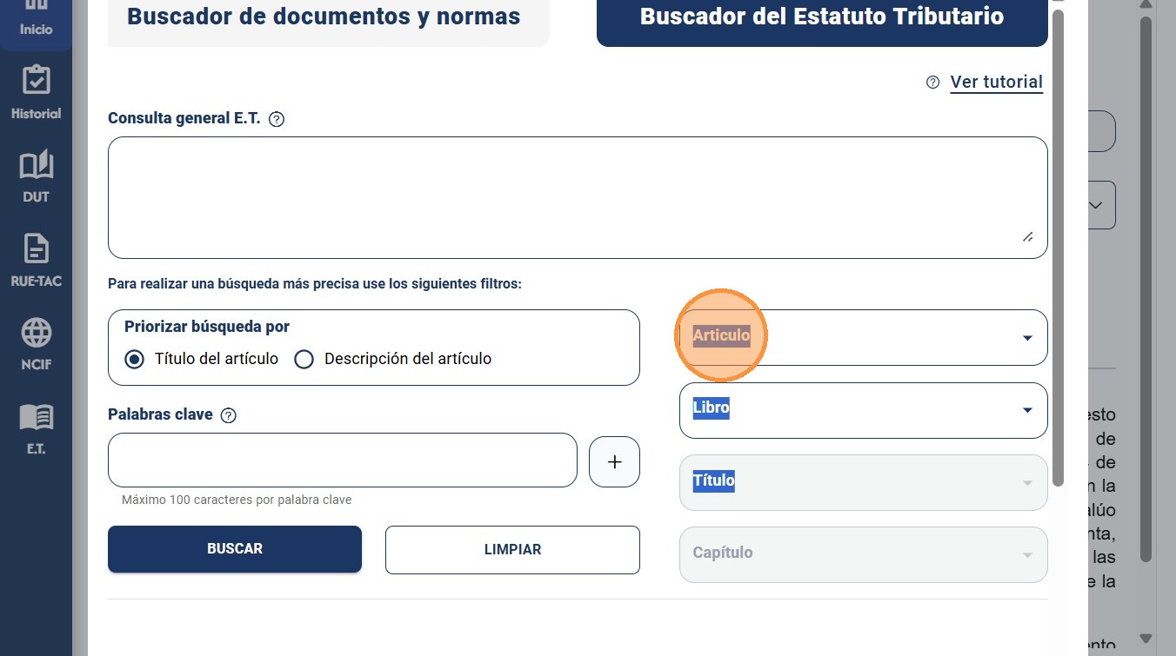Switch to Buscador del Estatuto Tributario tab
The height and width of the screenshot is (656, 1176).
tap(822, 17)
